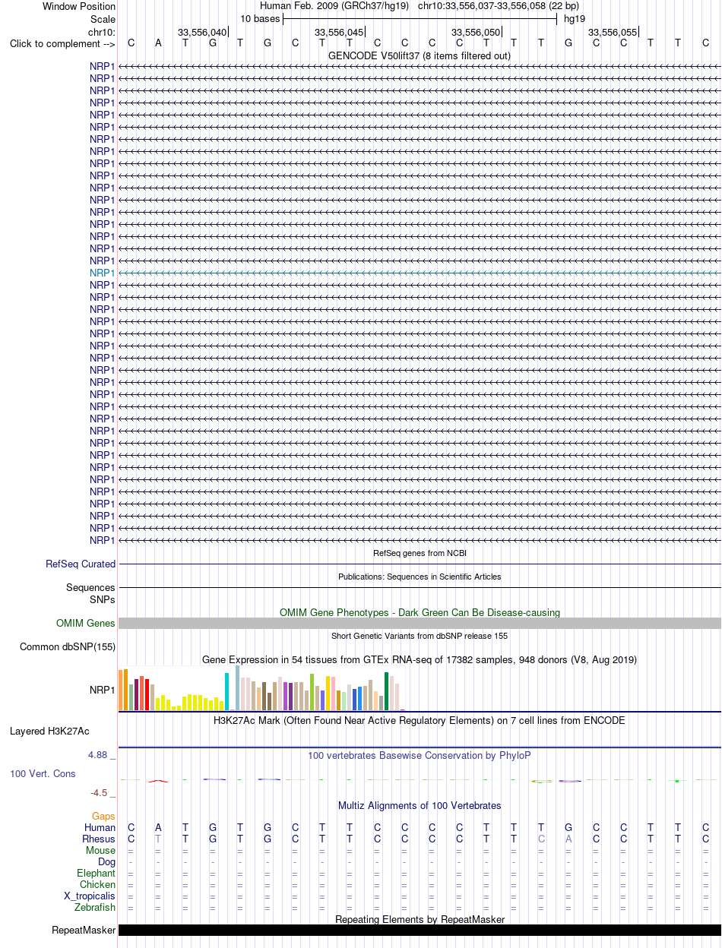Open GENCODE V50lift37 track title
Image resolution: width=722 pixels, height=948 pixels.
pos(420,55)
